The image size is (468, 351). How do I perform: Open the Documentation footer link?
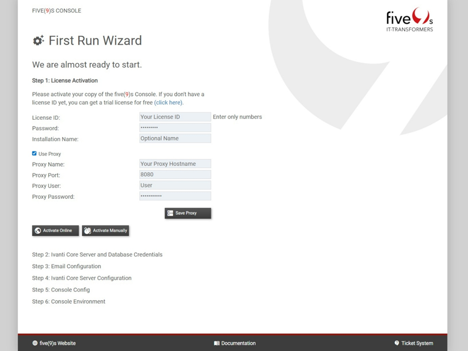[x=235, y=343]
